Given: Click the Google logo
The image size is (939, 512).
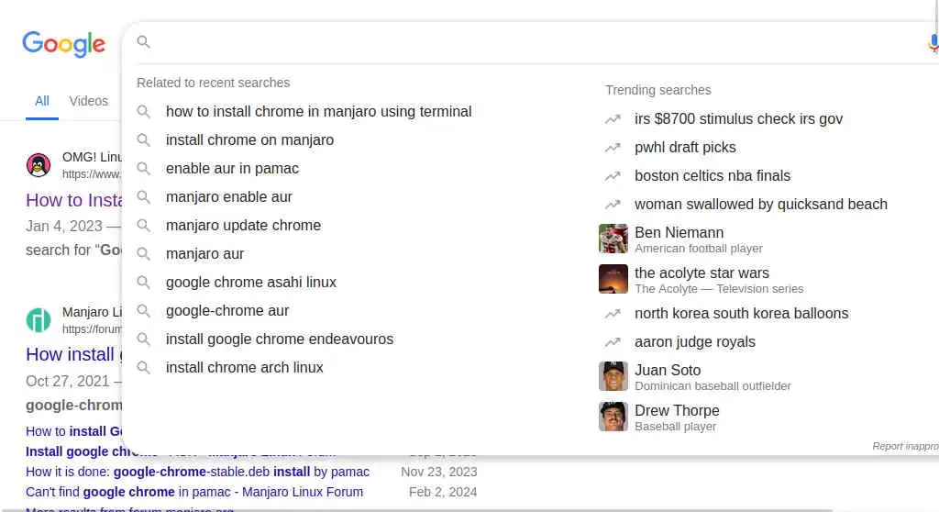Looking at the screenshot, I should point(63,44).
